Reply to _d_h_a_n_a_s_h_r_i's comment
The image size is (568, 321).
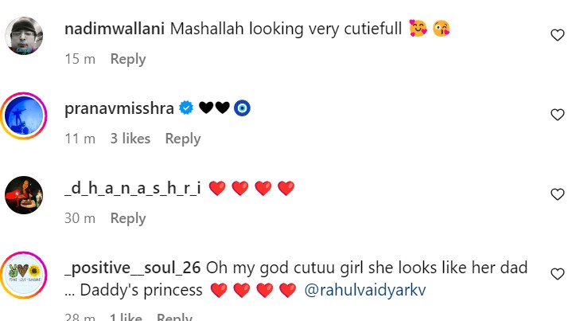128,218
